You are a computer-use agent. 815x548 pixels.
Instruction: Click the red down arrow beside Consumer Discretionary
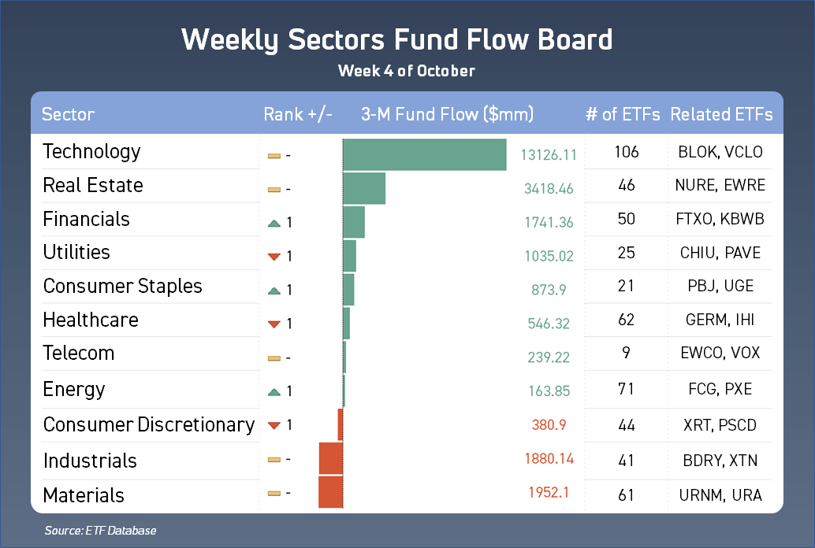click(274, 426)
